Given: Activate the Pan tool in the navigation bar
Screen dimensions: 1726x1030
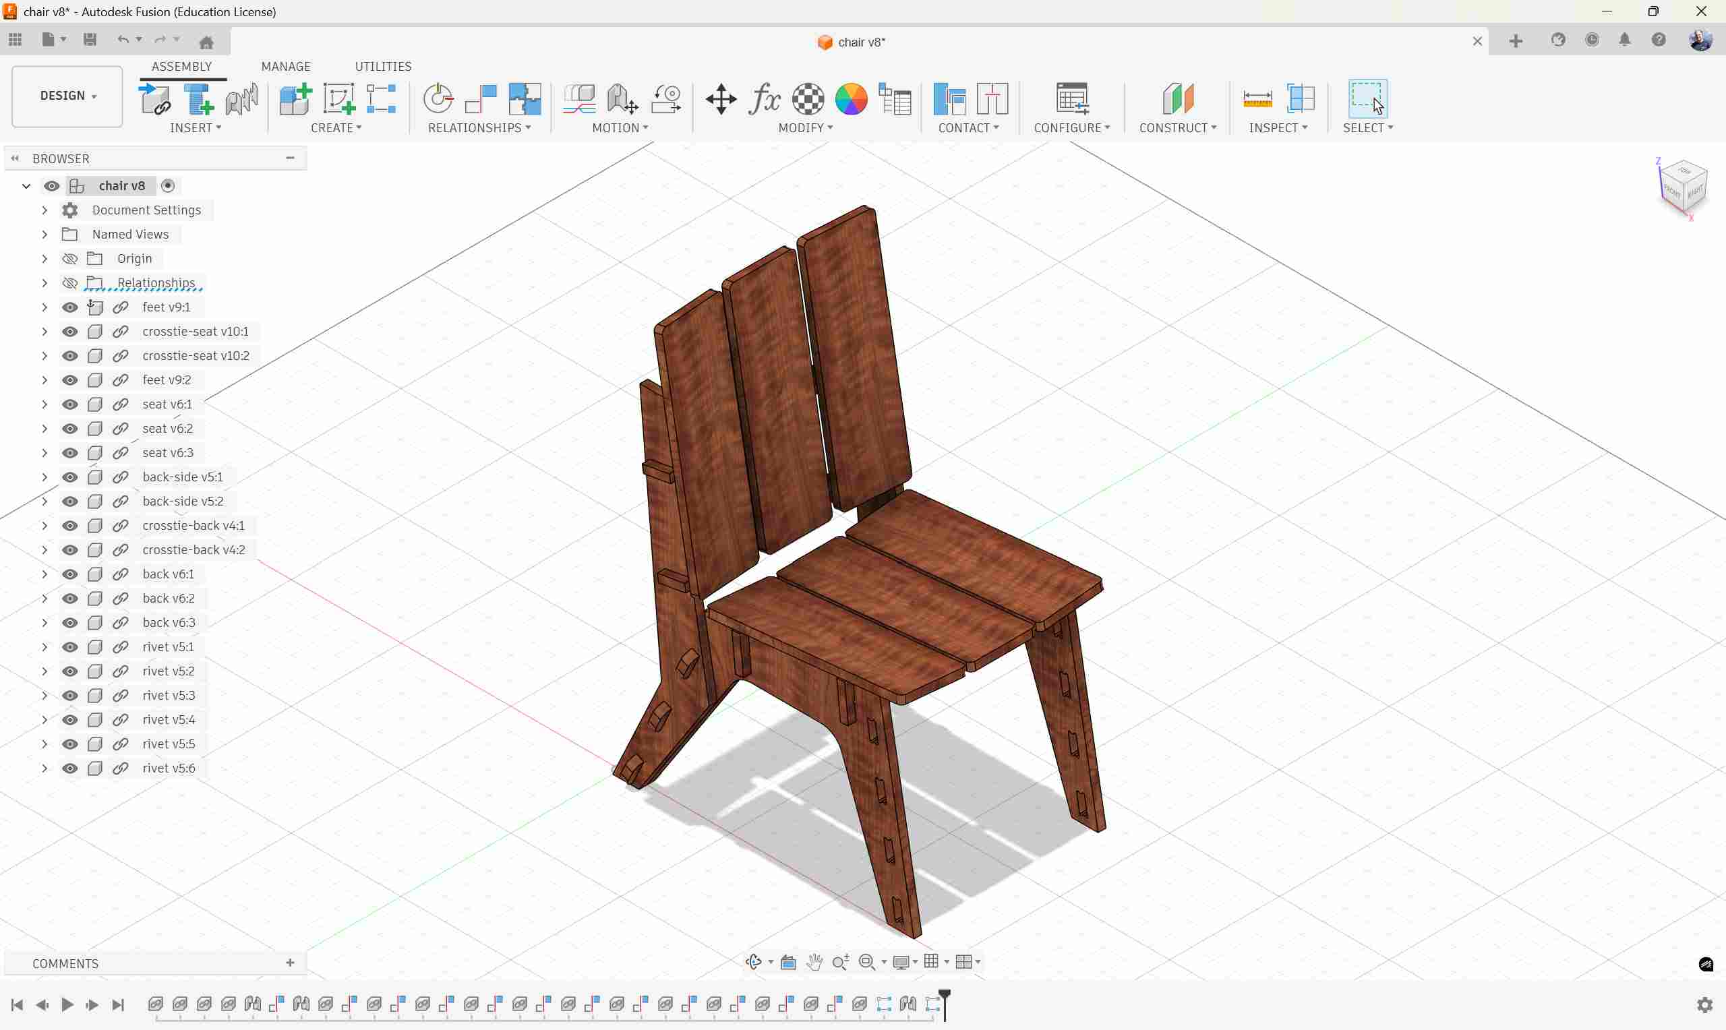Looking at the screenshot, I should click(x=814, y=962).
